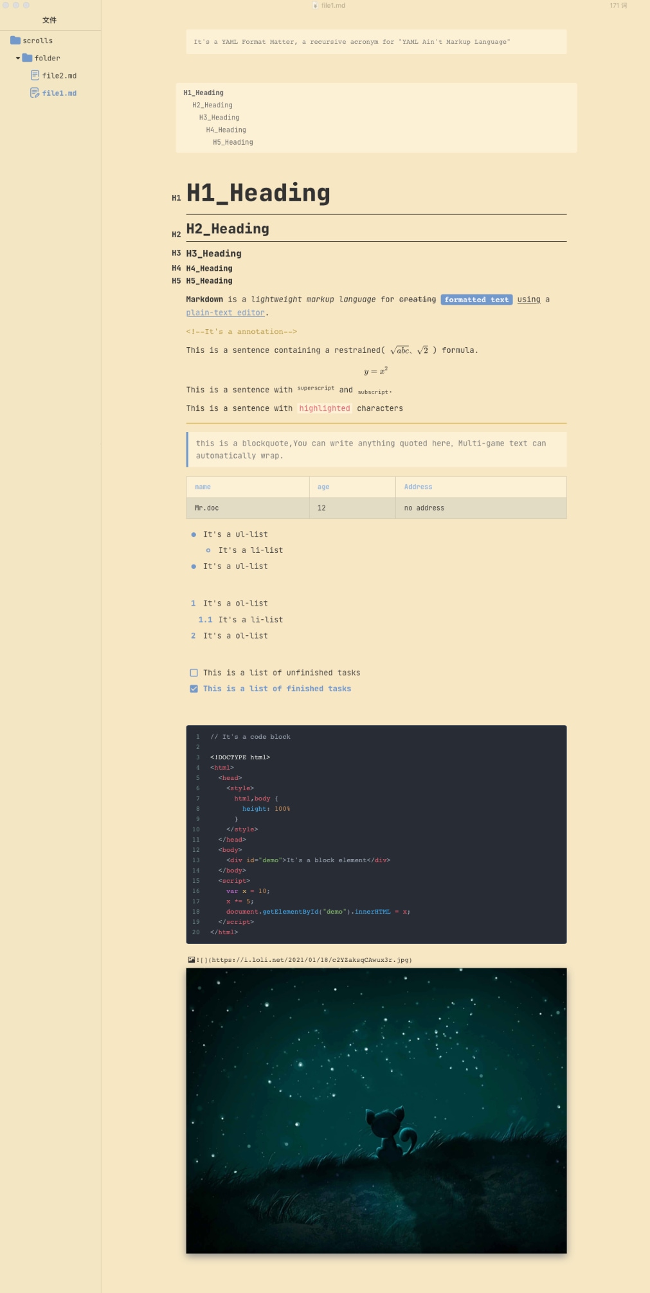This screenshot has height=1293, width=650.
Task: Open the plain-text editor link
Action: pyautogui.click(x=226, y=312)
